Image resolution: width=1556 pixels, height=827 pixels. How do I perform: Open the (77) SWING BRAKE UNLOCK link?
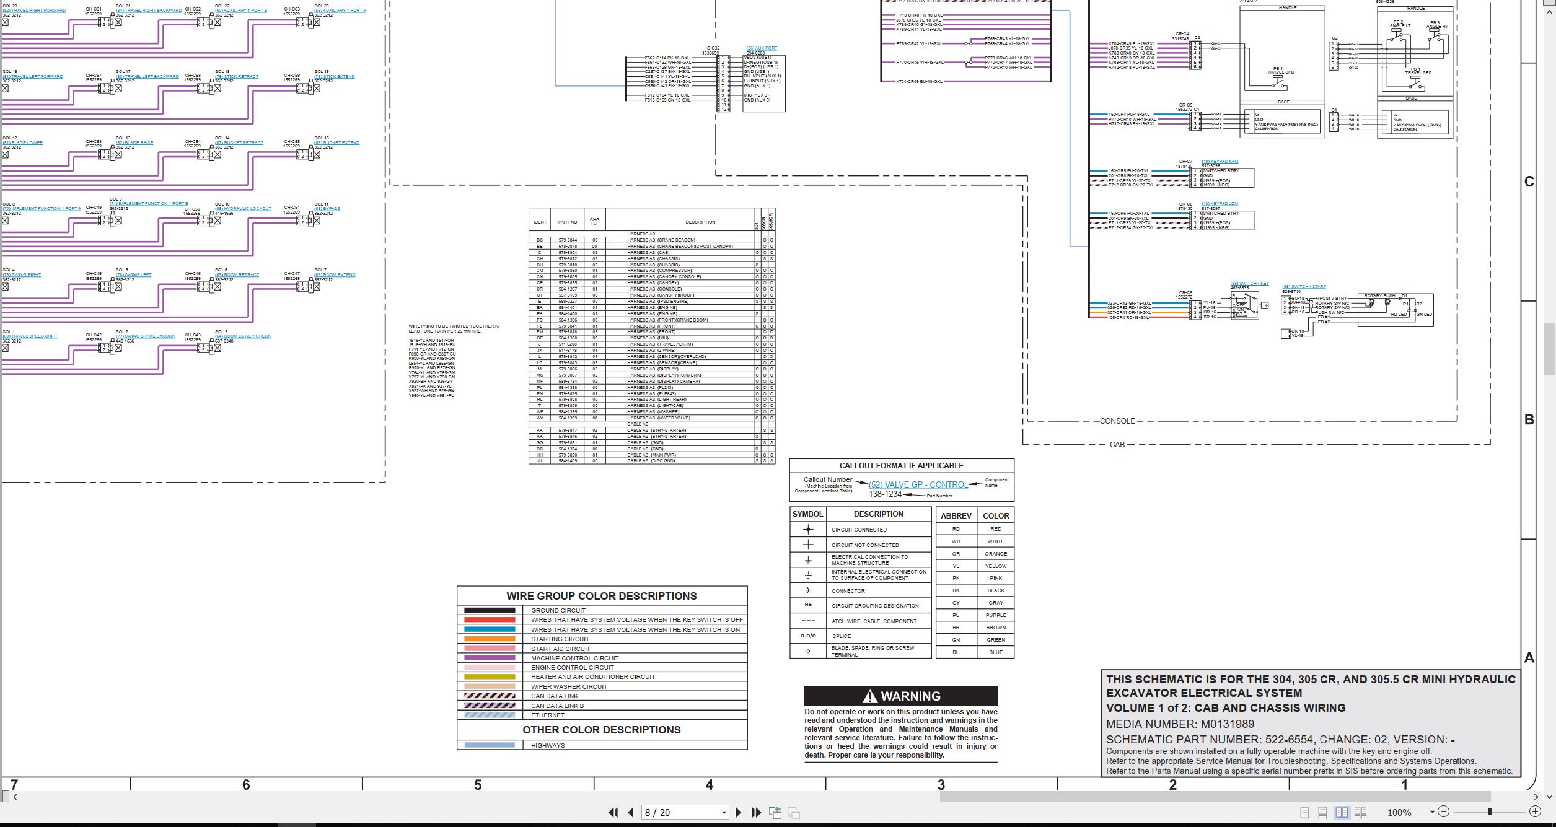(146, 336)
